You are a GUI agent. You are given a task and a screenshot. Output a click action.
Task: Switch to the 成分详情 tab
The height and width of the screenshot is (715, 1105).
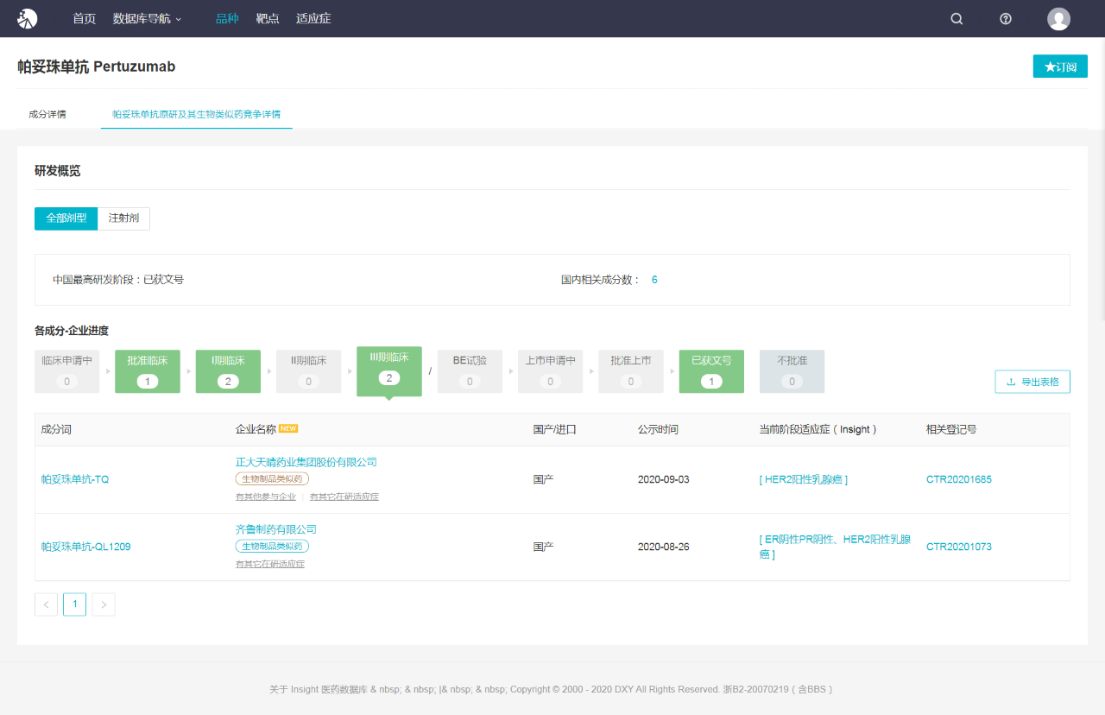coord(47,114)
